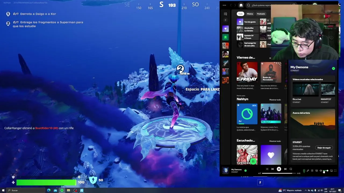344x193 pixels.
Task: Pause the current song My Demons
Action: click(x=279, y=169)
